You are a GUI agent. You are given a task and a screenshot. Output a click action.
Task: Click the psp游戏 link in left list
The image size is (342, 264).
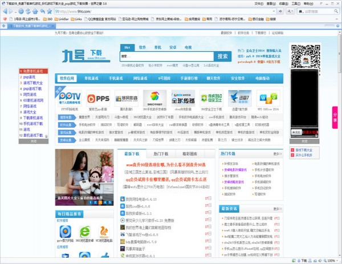29,77
